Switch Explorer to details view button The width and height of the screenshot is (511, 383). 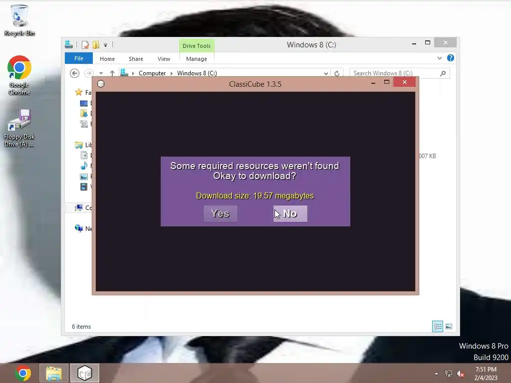coord(437,326)
